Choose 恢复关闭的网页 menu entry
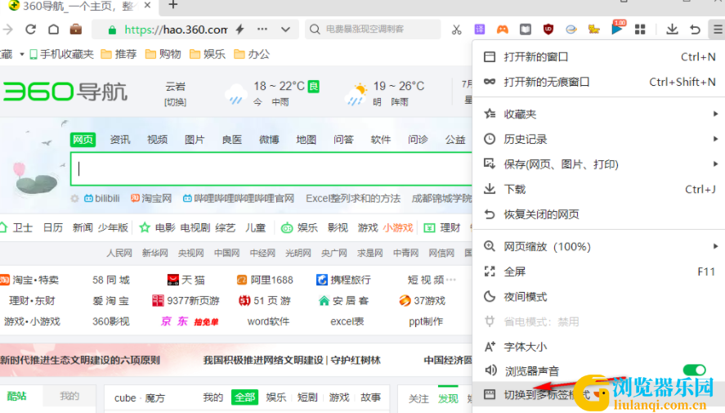The width and height of the screenshot is (725, 413). coord(599,214)
